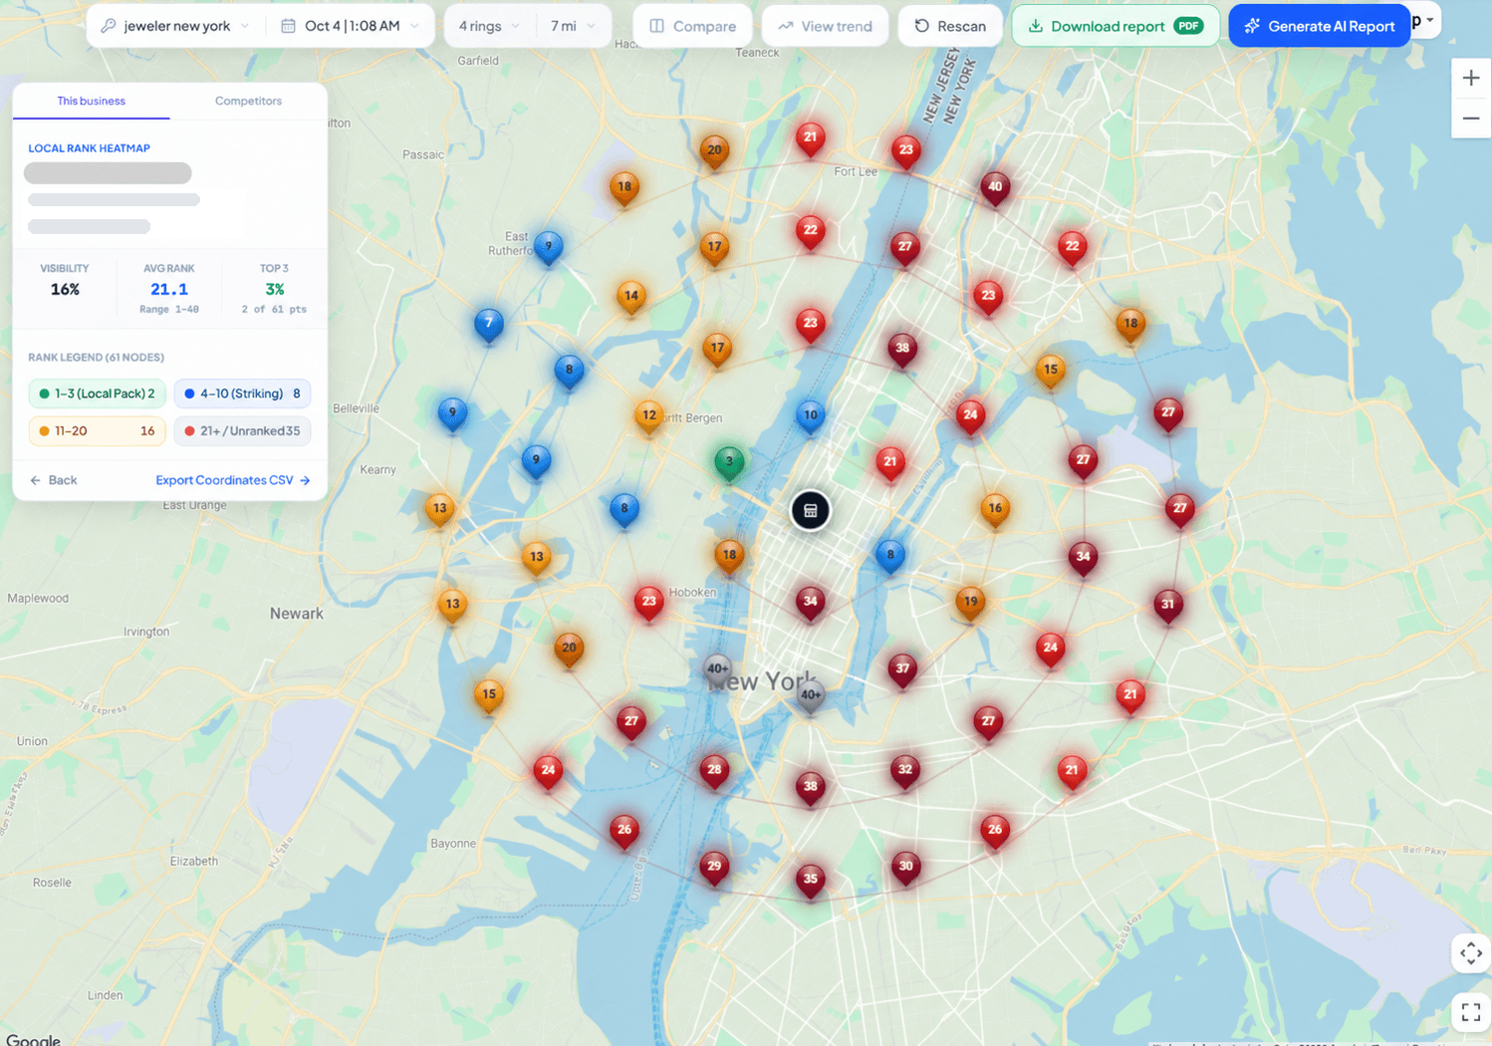Screen dimensions: 1492x1046
Task: Open the scan date dropdown Oct 4
Action: coord(351,26)
